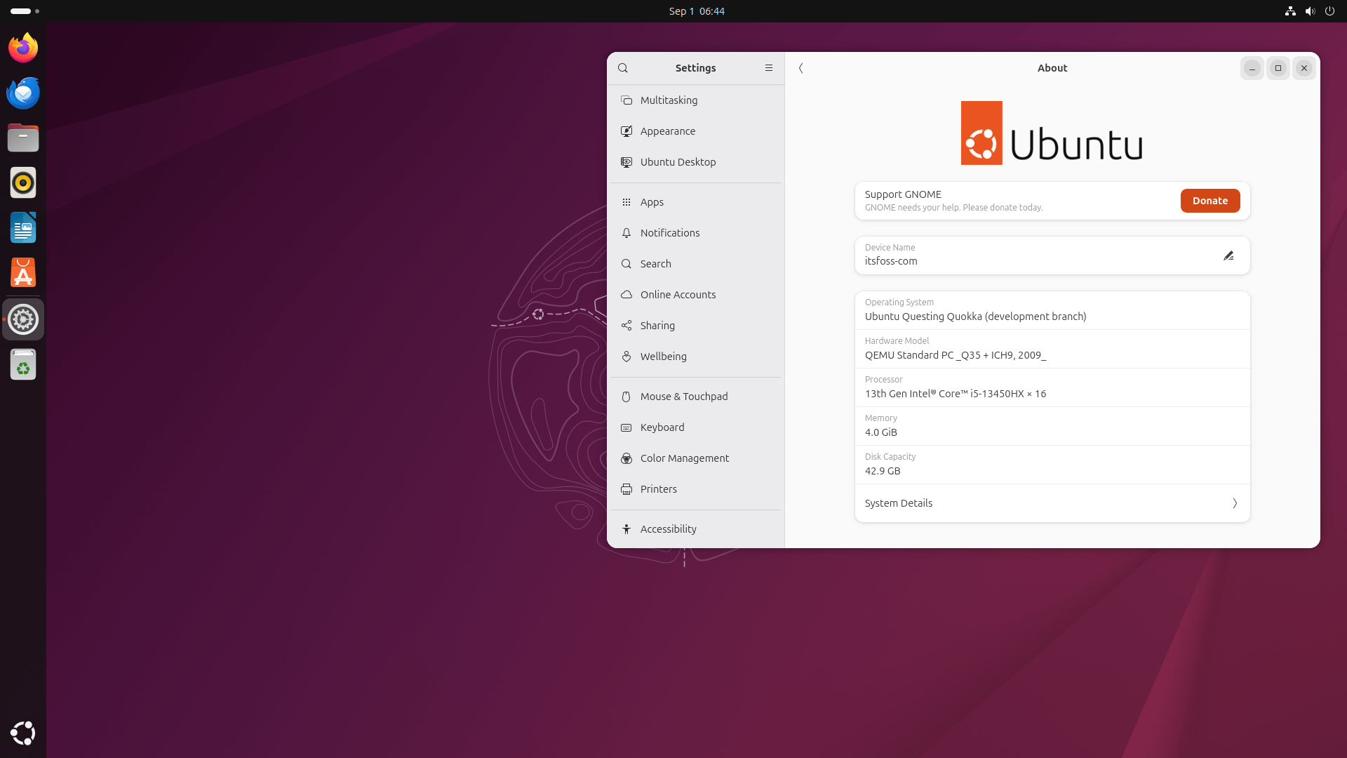Go back using the left arrow chevron
Screen dimensions: 1347x758
(x=801, y=68)
